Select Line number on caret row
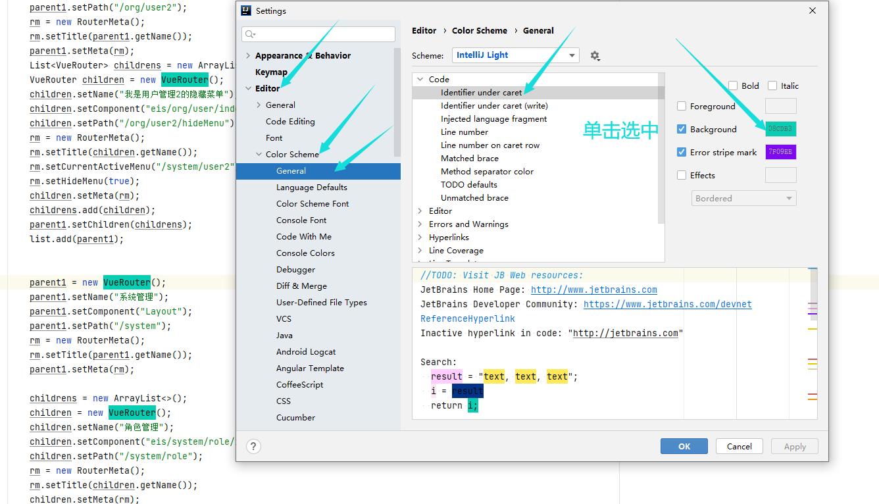Screen dimensions: 879x504 click(x=490, y=145)
